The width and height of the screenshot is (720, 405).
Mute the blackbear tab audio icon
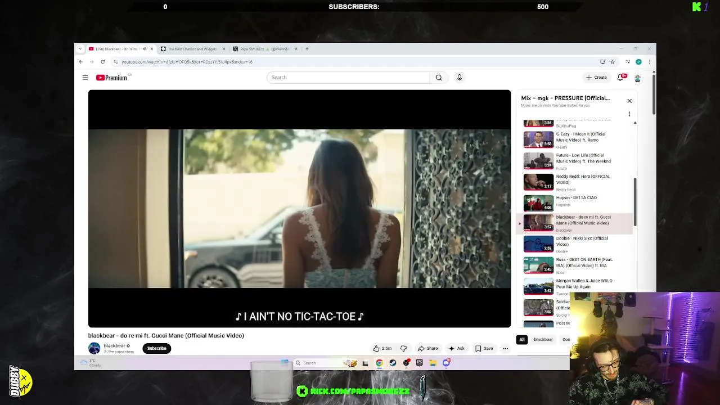(x=144, y=49)
